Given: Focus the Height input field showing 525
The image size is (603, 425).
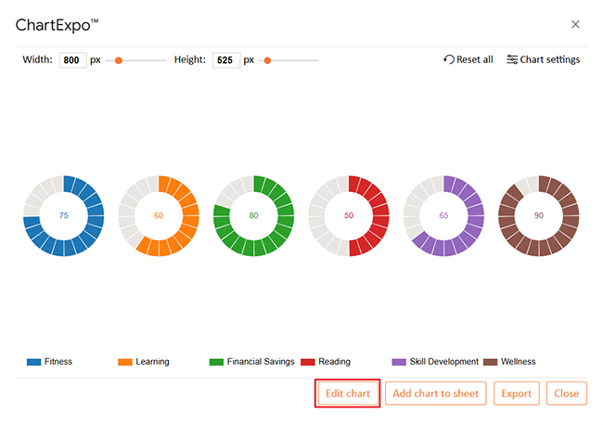Looking at the screenshot, I should pos(226,60).
